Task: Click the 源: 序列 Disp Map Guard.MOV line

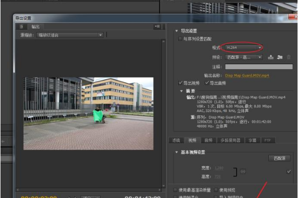Action: 217,117
